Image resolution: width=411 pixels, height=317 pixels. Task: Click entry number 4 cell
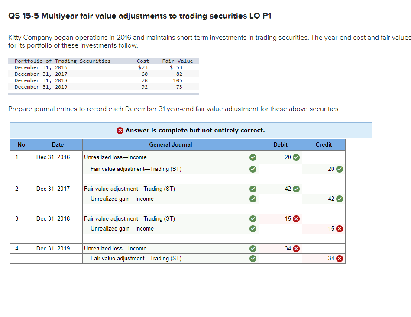(22, 249)
